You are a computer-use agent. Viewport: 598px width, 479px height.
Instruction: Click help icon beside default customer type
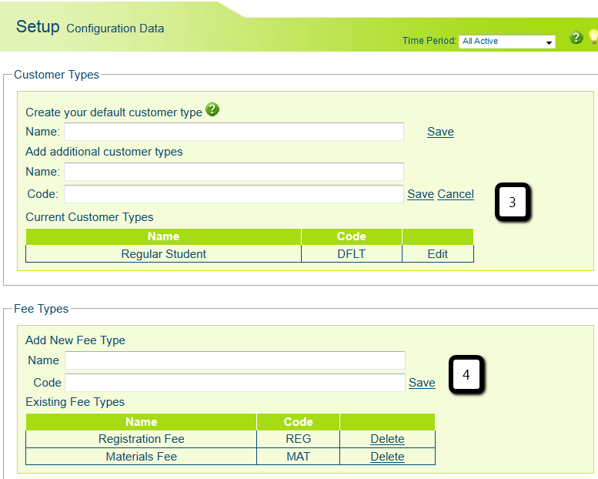pos(212,110)
